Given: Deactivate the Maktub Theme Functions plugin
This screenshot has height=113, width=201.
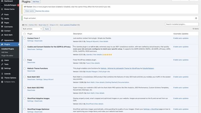Looking at the screenshot, I should pyautogui.click(x=31, y=71).
